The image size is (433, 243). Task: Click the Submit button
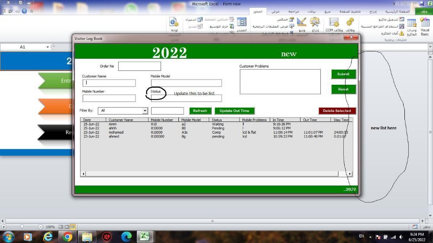(x=343, y=74)
